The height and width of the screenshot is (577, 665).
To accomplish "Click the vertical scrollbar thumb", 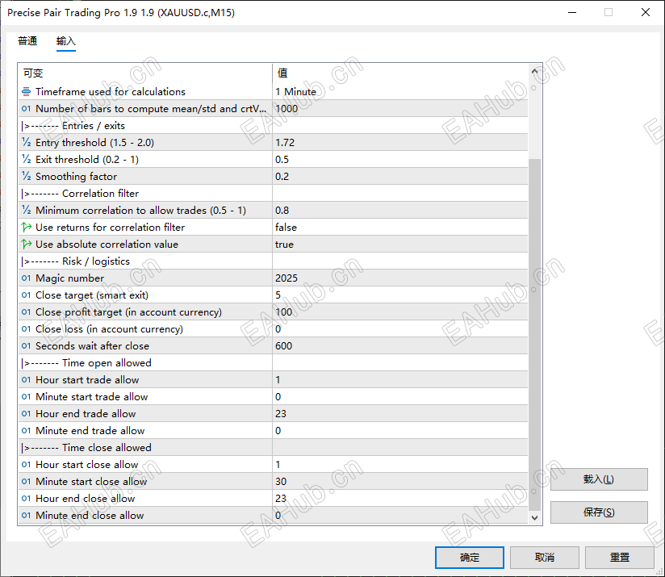I will [x=535, y=335].
